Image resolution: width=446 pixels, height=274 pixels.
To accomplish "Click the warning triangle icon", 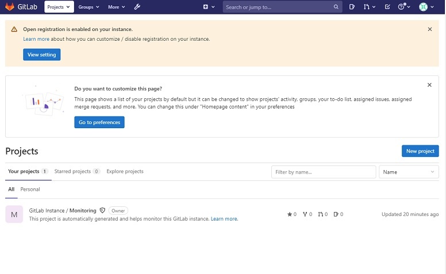I will click(x=14, y=29).
